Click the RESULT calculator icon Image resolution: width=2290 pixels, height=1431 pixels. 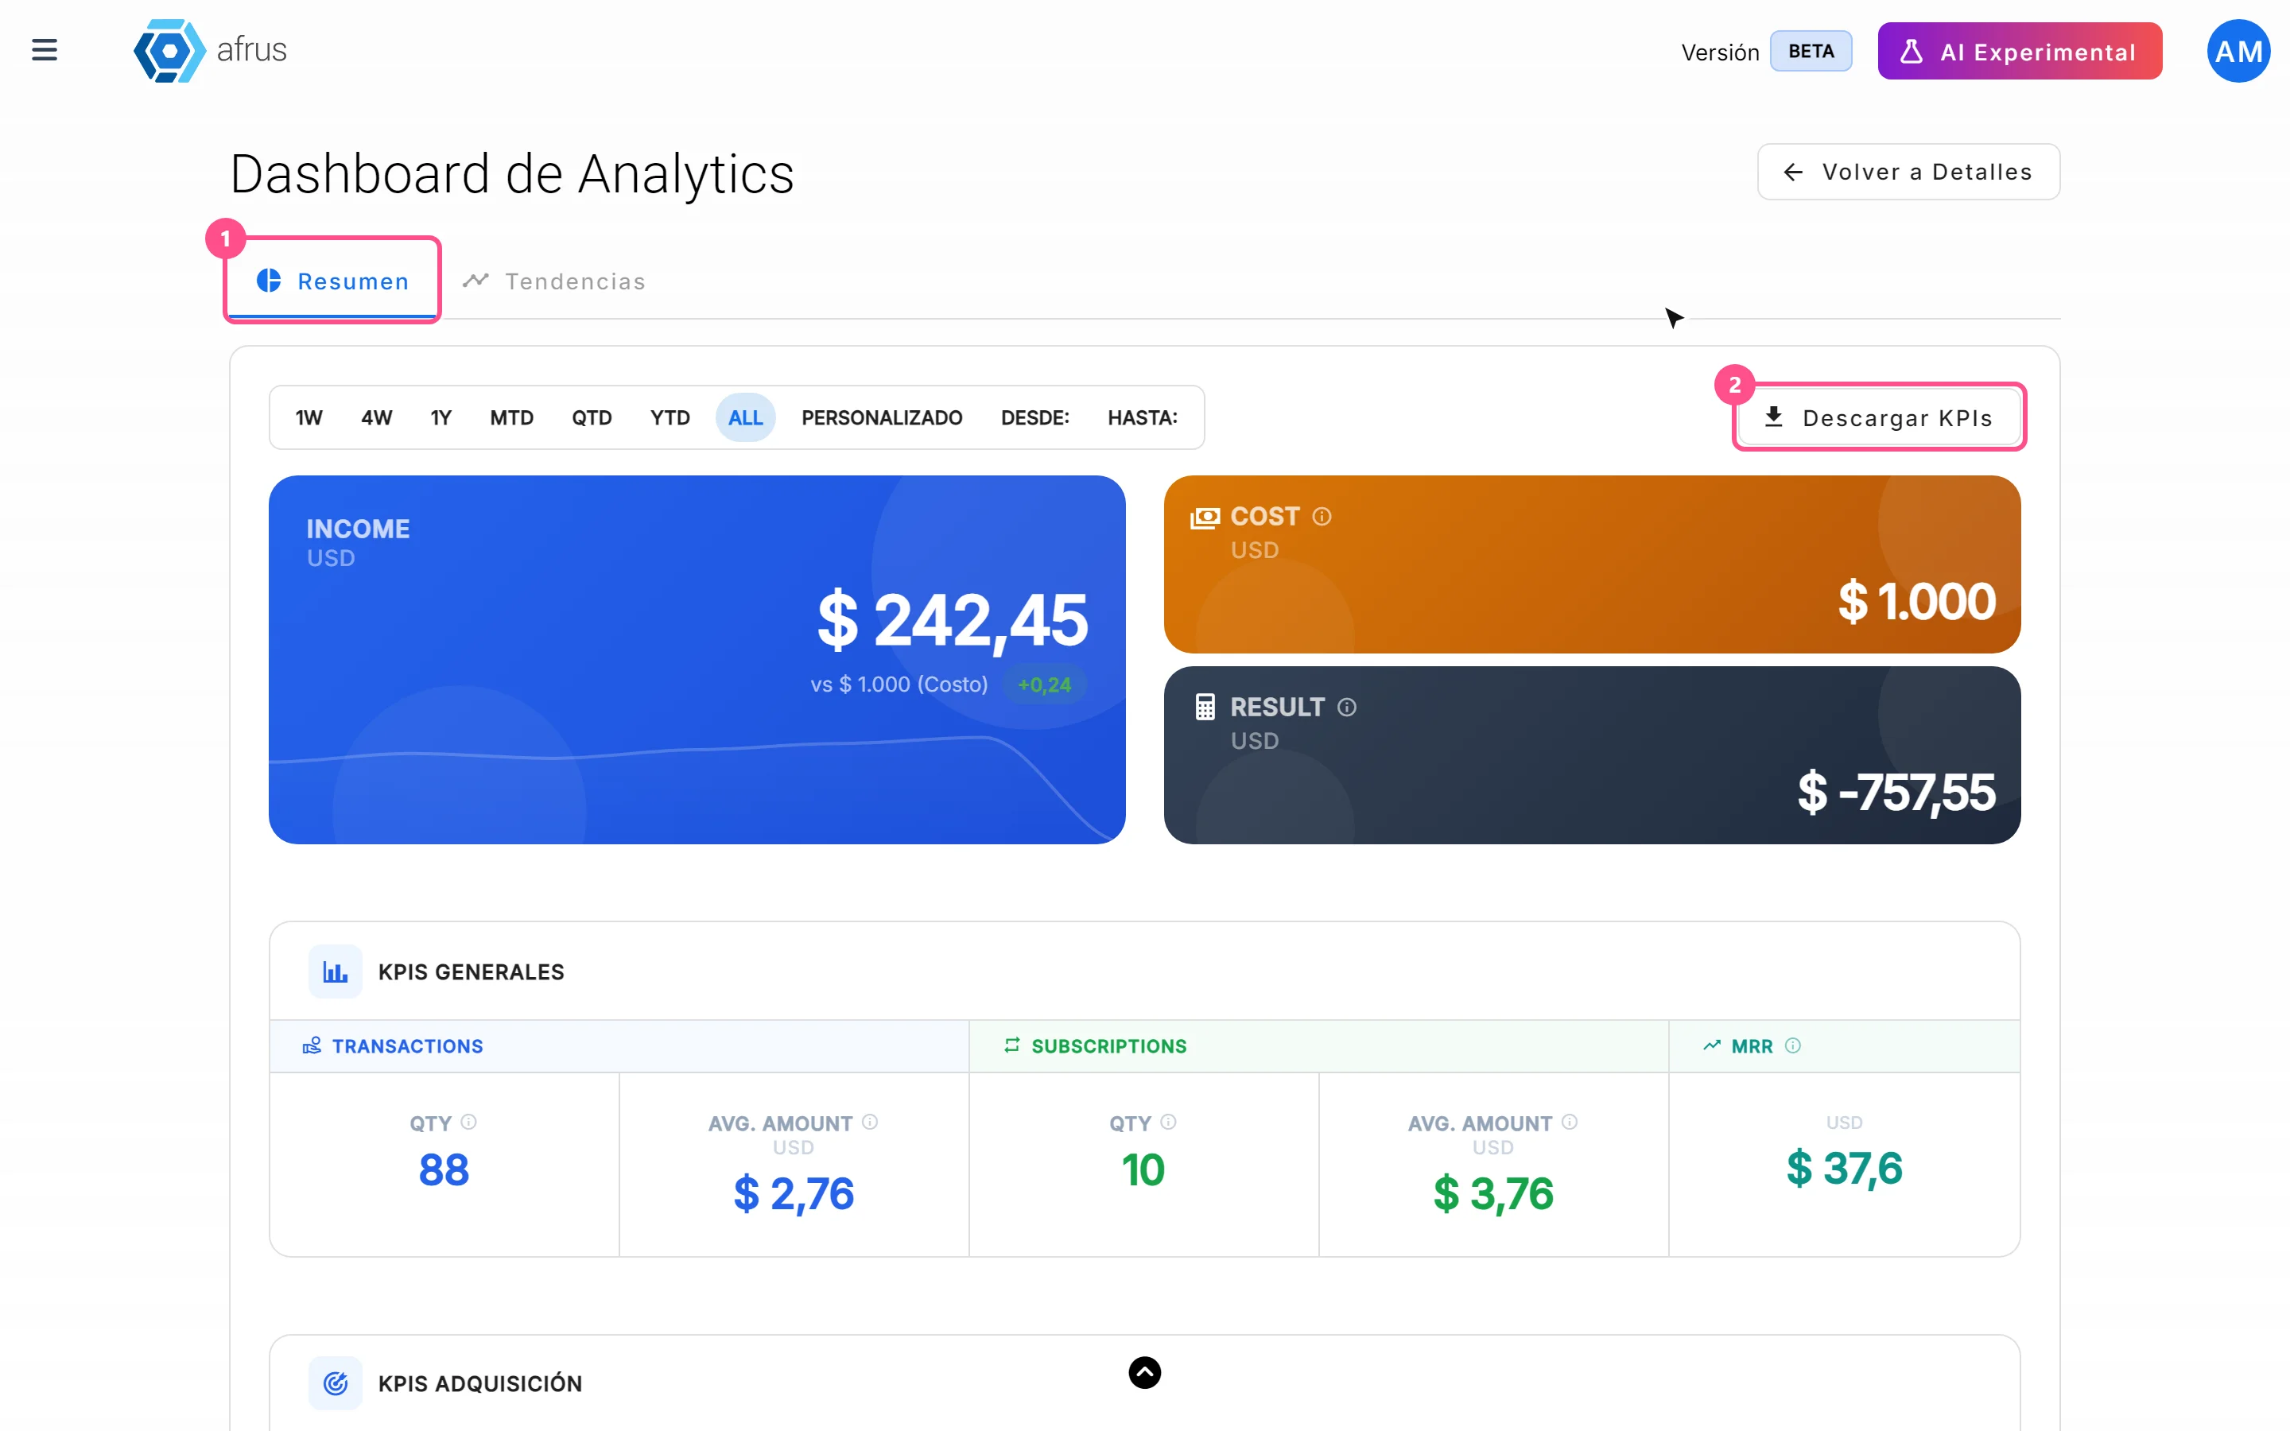(x=1205, y=707)
